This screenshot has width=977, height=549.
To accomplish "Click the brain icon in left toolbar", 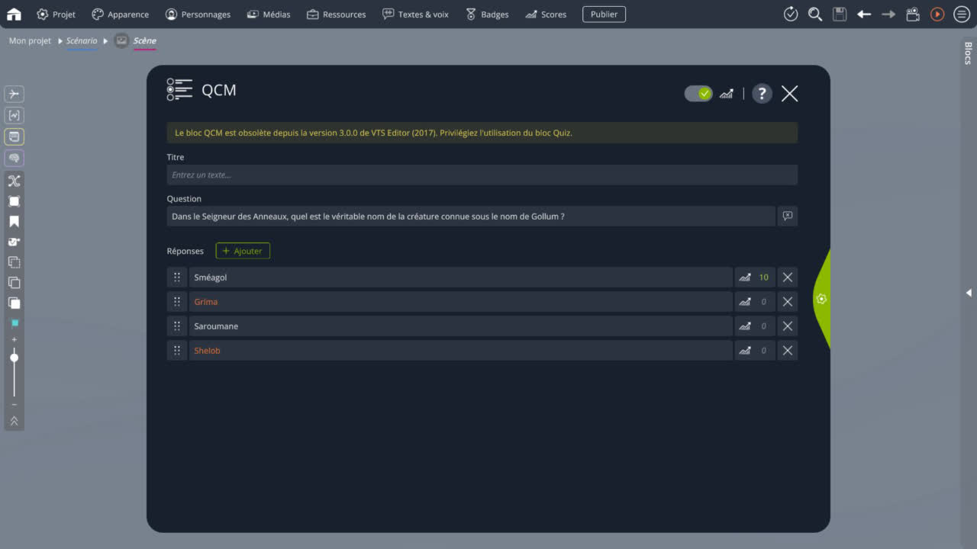I will click(14, 158).
